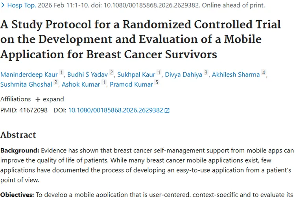Click affiliation superscript 3 after Divya Dahiya
295x197 pixels.
[206, 73]
